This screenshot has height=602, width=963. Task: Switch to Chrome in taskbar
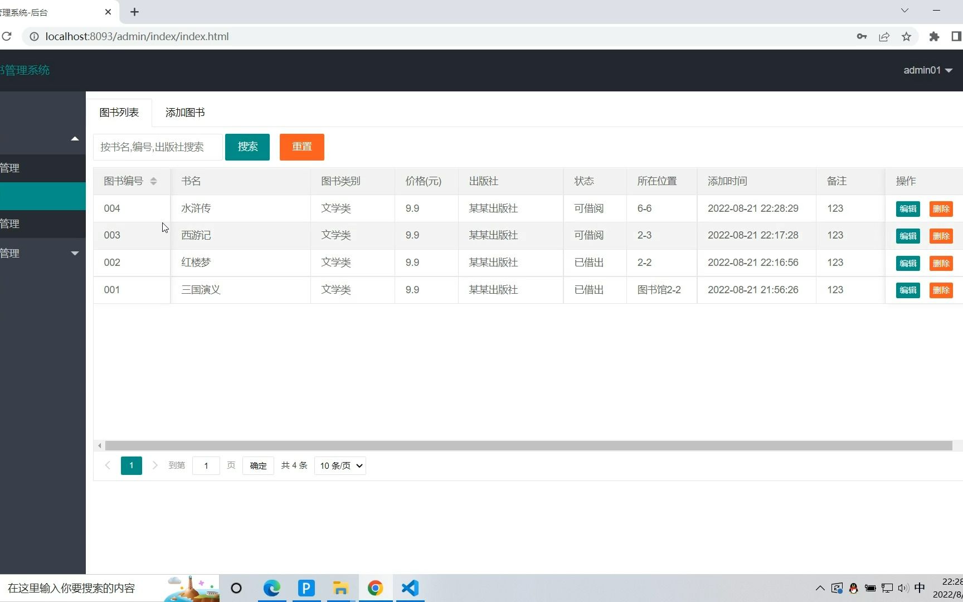pos(375,588)
